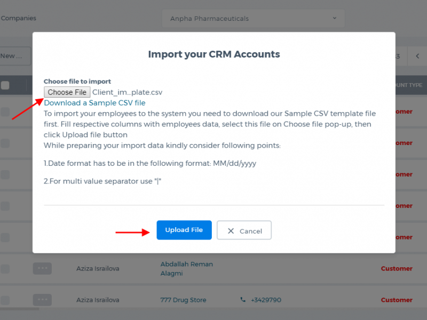Click the previous page chevron arrow
Viewport: 427px width, 320px height.
pyautogui.click(x=417, y=56)
